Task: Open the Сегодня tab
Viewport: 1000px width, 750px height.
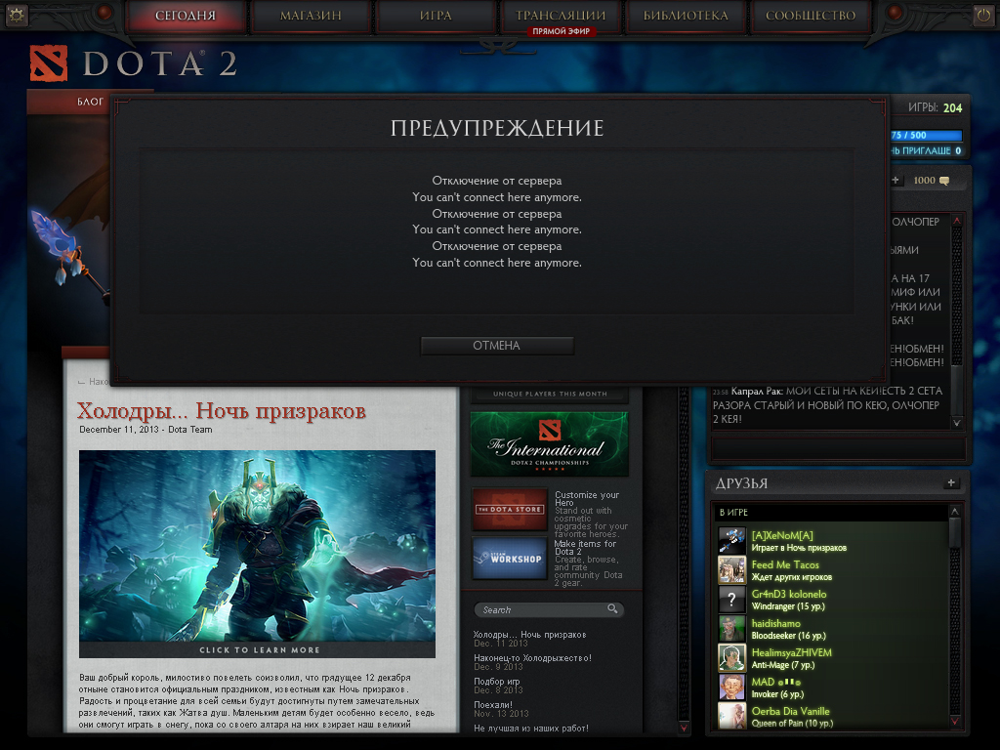Action: [x=186, y=16]
